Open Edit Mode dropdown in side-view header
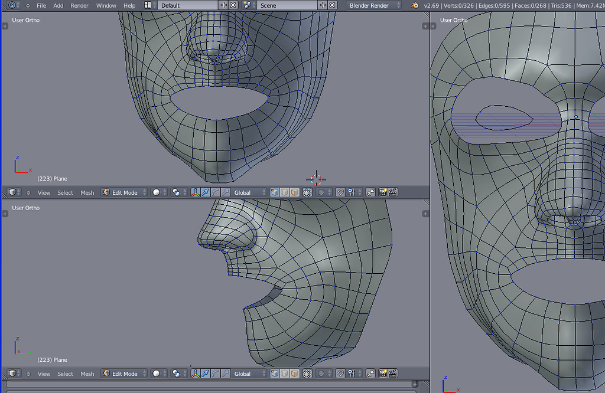The height and width of the screenshot is (393, 605). (x=124, y=374)
